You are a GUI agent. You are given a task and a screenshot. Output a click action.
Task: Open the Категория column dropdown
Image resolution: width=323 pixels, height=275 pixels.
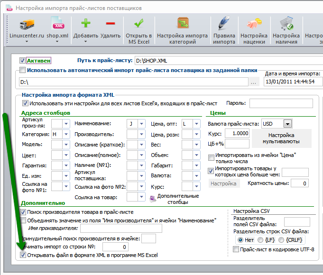click(x=66, y=134)
